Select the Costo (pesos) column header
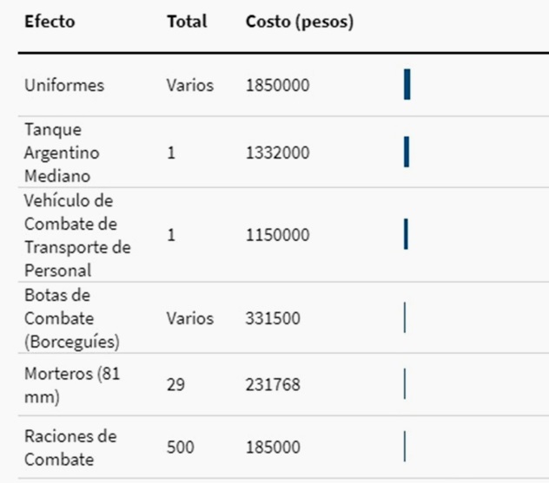 coord(300,23)
